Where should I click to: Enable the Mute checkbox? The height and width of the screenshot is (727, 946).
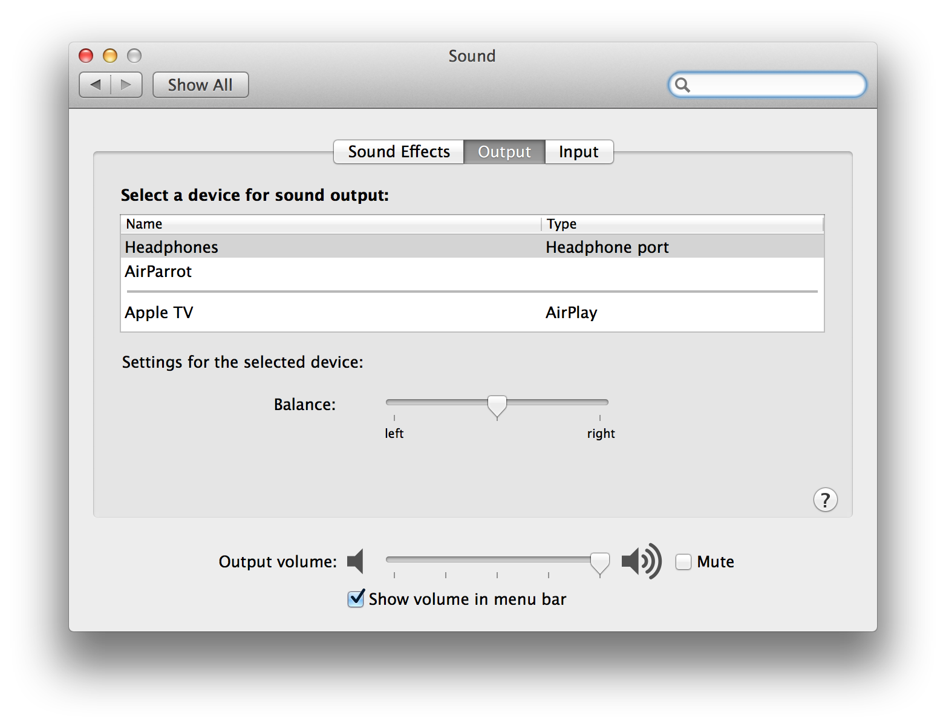click(683, 562)
